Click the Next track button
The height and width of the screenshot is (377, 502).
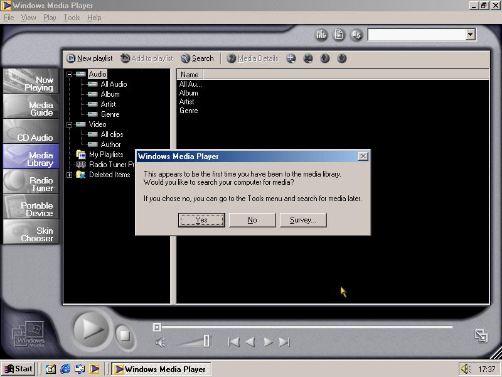coord(284,342)
